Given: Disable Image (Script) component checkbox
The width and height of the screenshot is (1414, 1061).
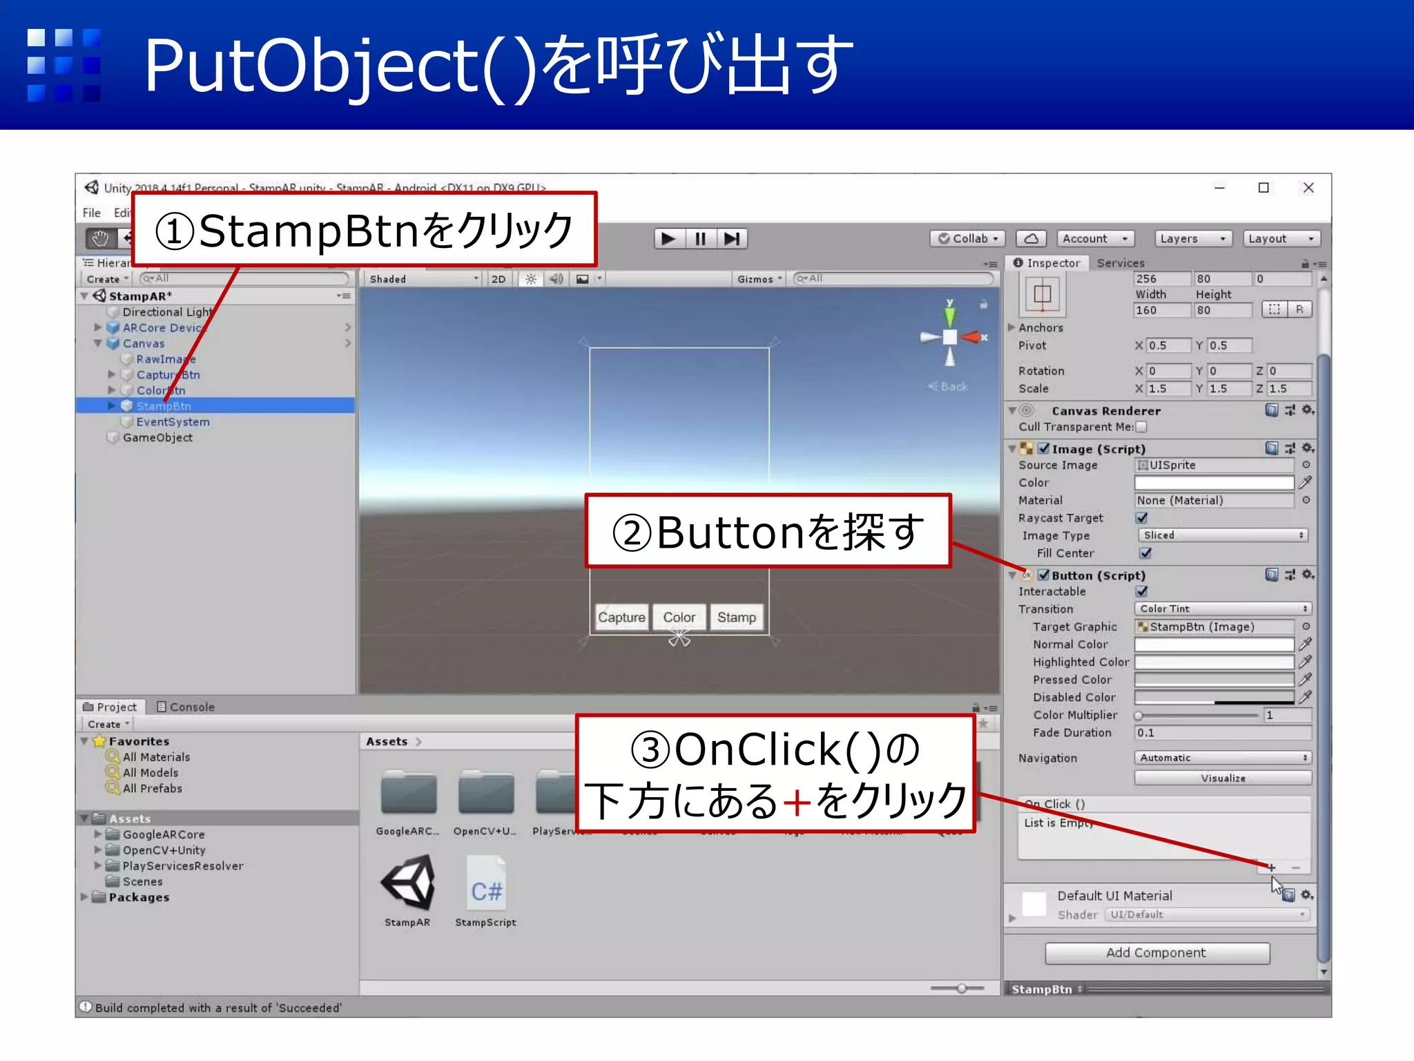Looking at the screenshot, I should (x=1043, y=448).
